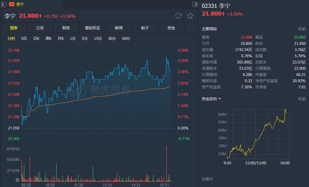The image size is (309, 187).
Task: Collapse the 资金流向 section
Action: point(302,99)
